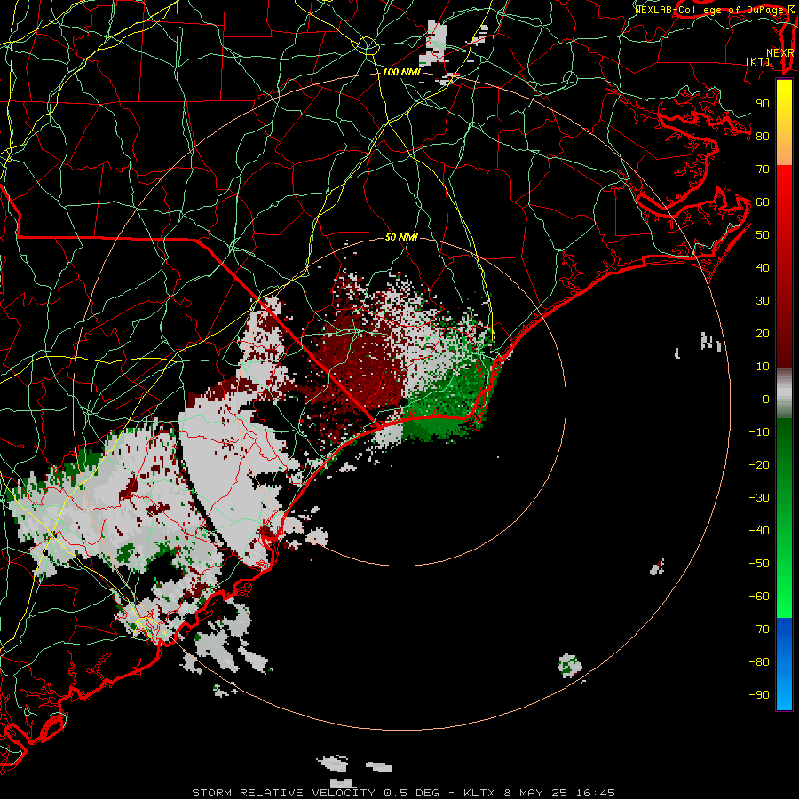799x799 pixels.
Task: Click the small green echo blob offshore to the southeast
Action: click(570, 666)
